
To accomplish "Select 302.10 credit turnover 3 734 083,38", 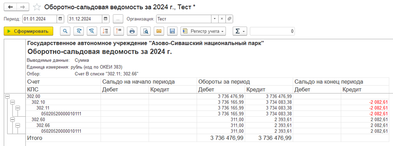I will point(269,102).
